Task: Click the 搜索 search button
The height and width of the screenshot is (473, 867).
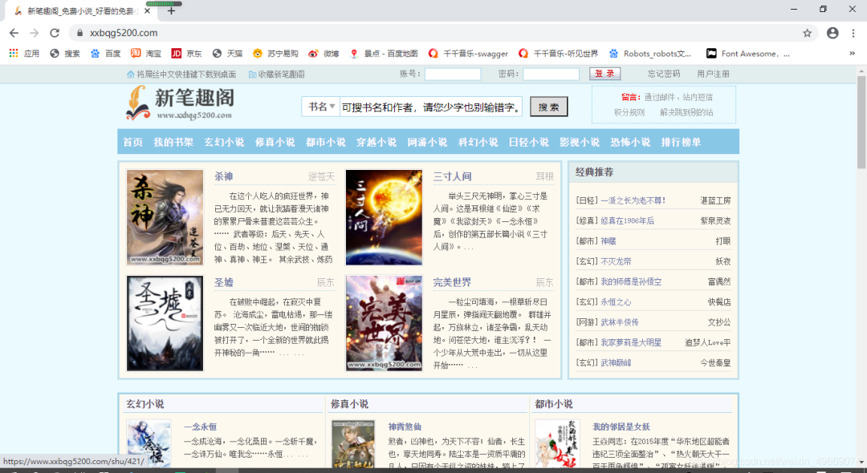Action: (548, 107)
